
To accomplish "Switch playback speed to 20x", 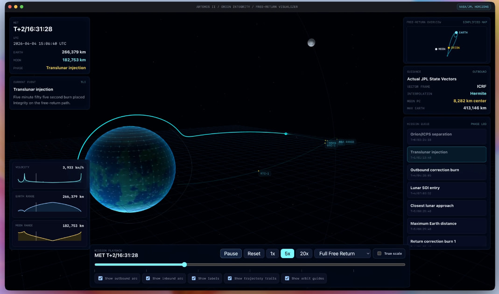I will (x=304, y=253).
